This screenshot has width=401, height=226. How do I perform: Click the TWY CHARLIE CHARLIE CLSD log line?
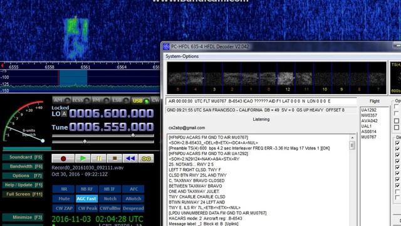(x=197, y=196)
